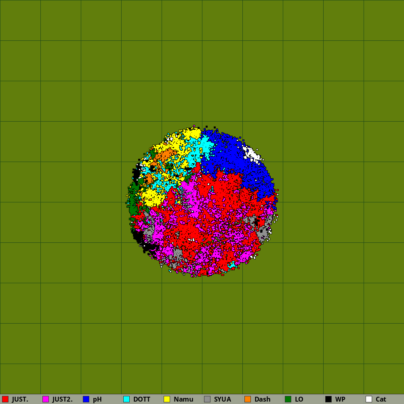Select the magenta JUST2. color swatch
The image size is (404, 404).
pyautogui.click(x=46, y=399)
